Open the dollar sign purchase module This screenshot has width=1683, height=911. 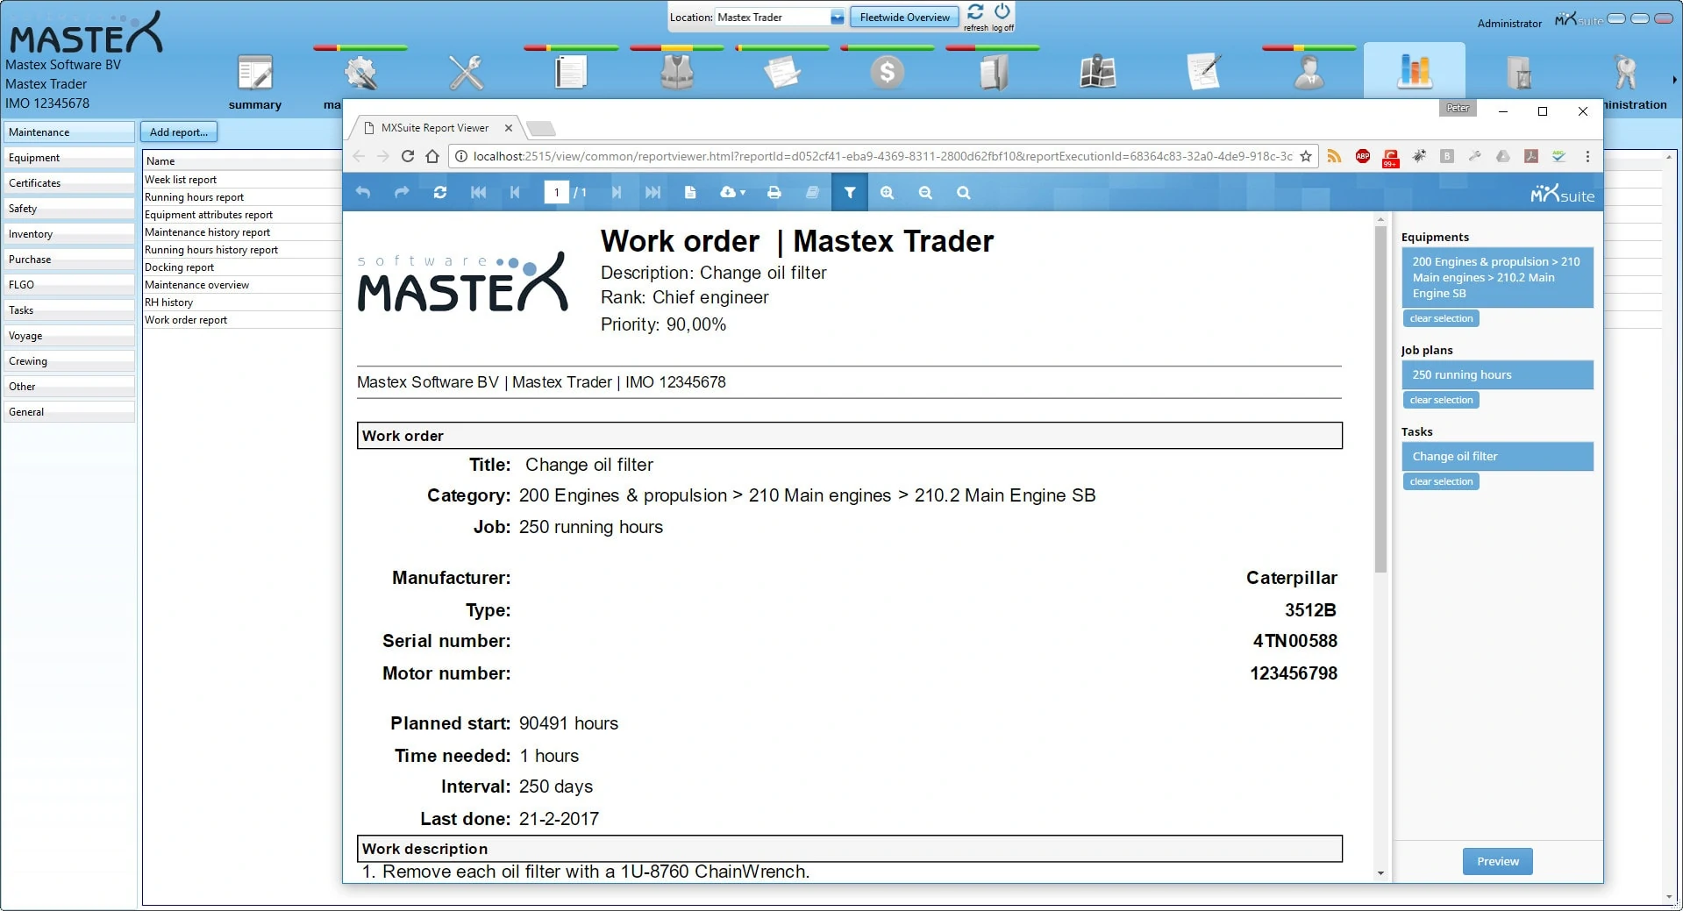pos(887,73)
